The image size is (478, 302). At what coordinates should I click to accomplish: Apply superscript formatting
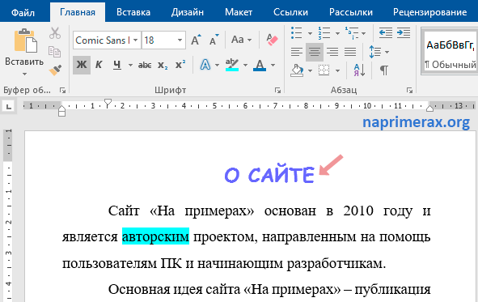click(x=180, y=65)
